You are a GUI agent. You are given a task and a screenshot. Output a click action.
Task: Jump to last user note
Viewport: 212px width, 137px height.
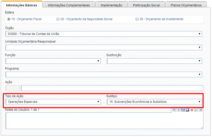pos(200,110)
